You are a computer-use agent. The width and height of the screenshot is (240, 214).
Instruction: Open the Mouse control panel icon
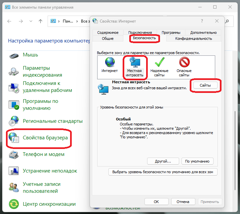(x=14, y=55)
